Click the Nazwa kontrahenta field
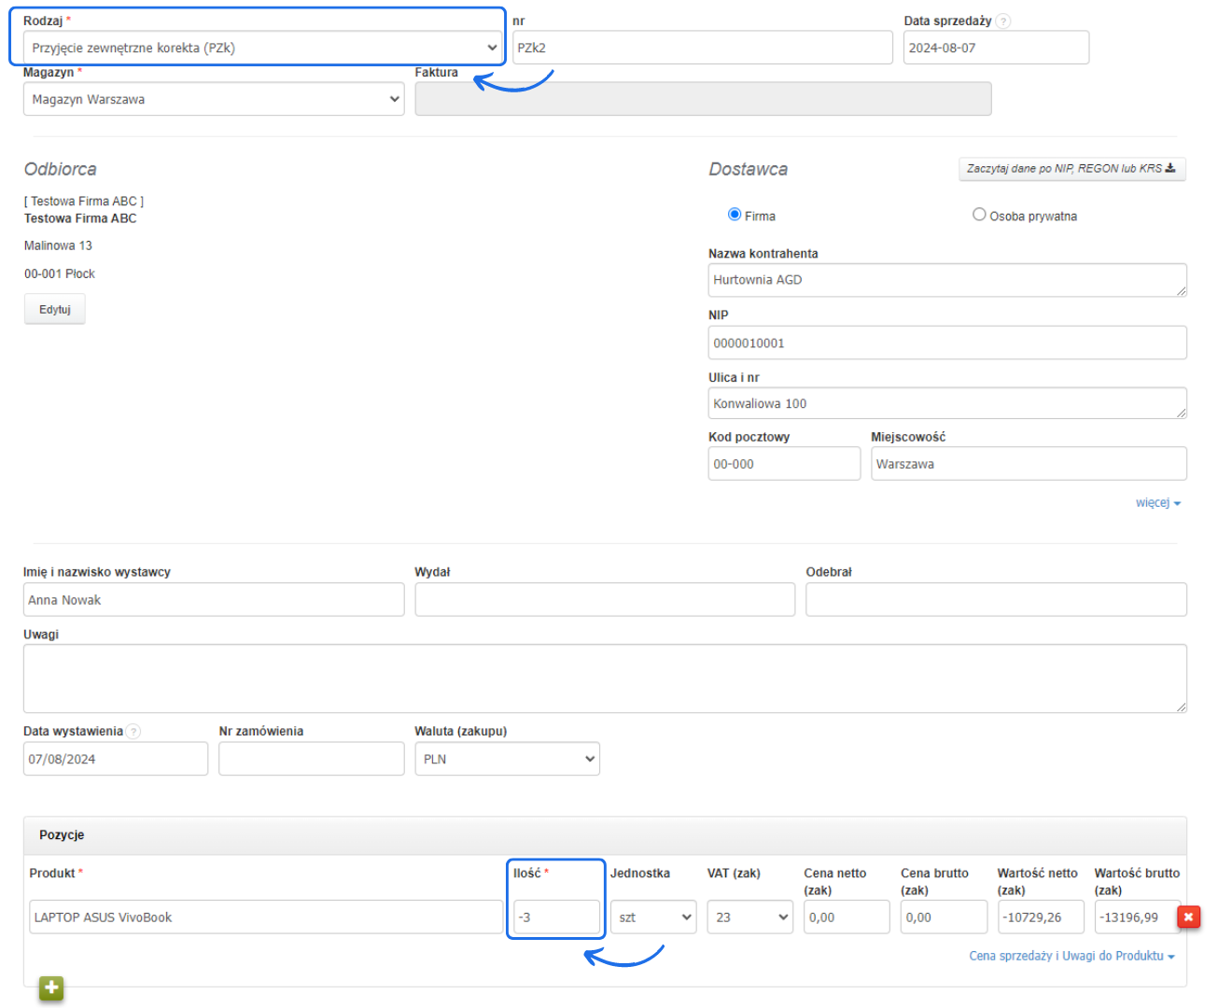1218x1008 pixels. [946, 280]
